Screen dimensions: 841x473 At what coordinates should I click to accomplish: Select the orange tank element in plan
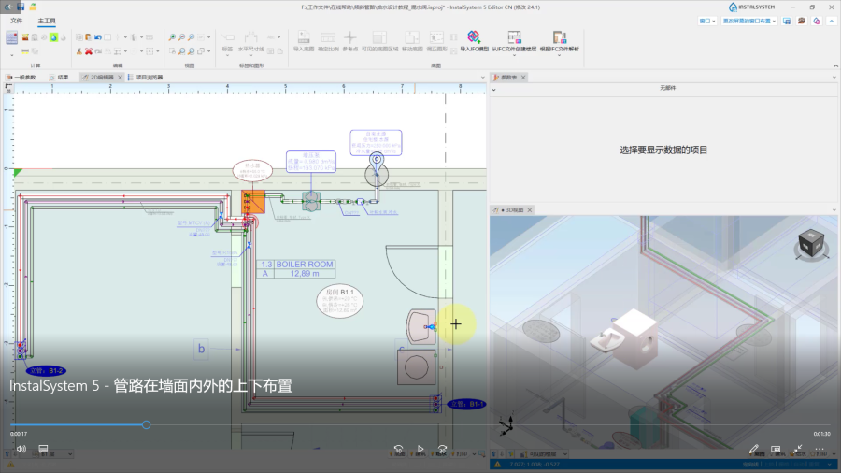[253, 202]
